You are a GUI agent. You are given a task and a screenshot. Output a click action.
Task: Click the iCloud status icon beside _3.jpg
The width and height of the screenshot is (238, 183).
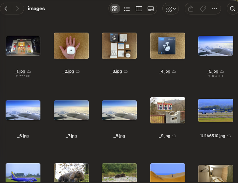pyautogui.click(x=126, y=71)
